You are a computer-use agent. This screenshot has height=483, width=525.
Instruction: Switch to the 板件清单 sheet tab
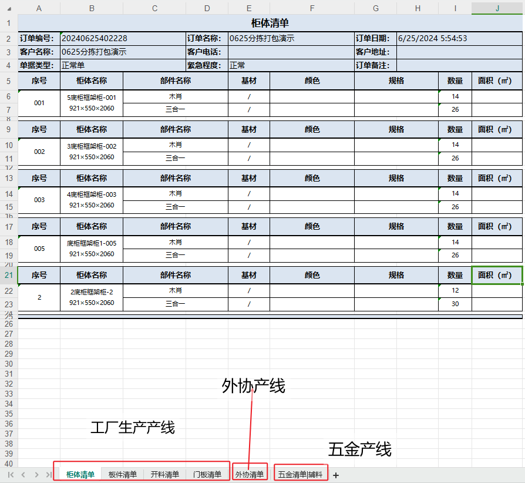click(x=123, y=475)
